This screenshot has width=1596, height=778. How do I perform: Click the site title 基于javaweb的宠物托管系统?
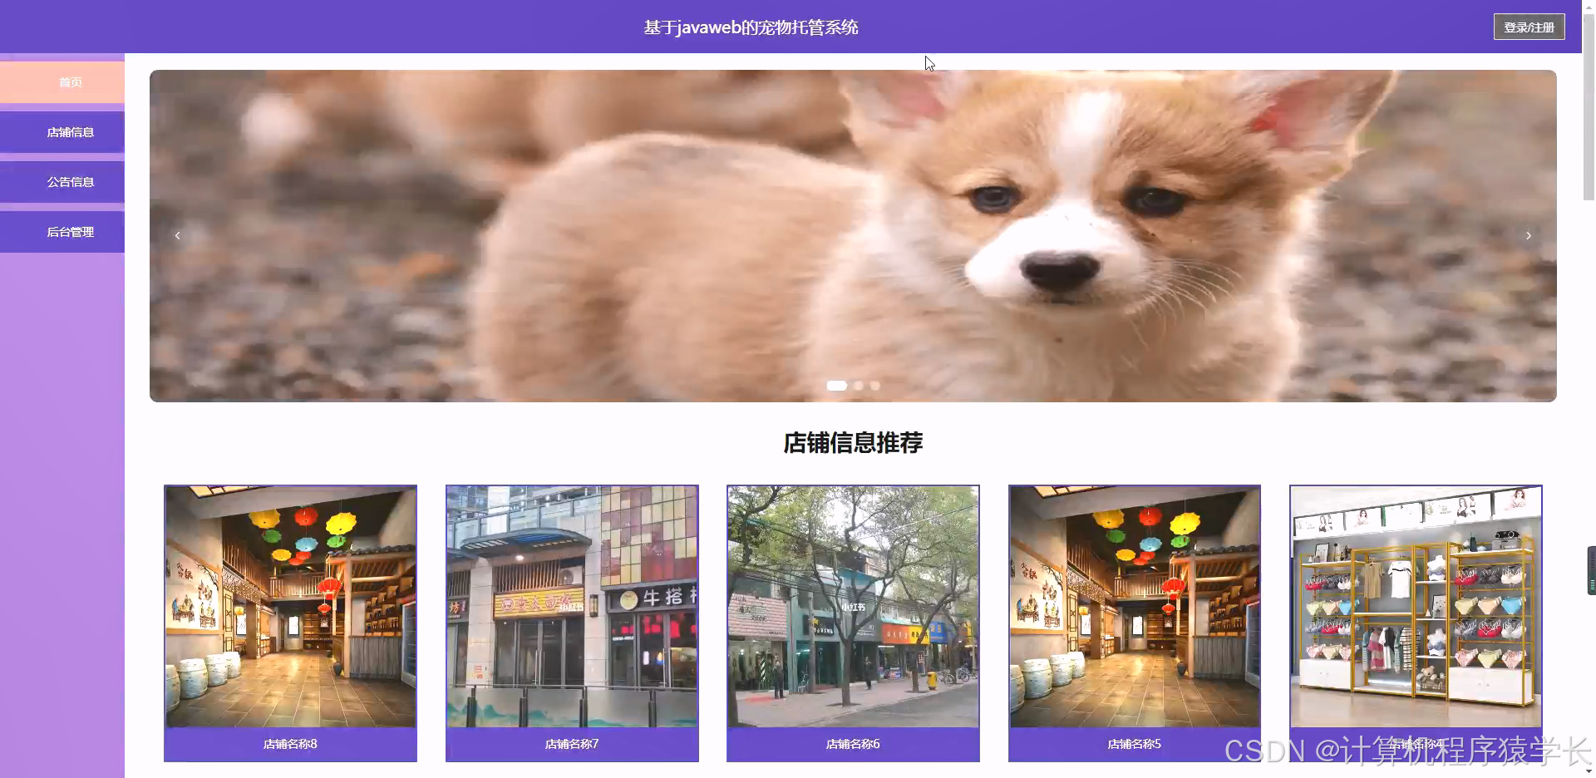tap(749, 26)
